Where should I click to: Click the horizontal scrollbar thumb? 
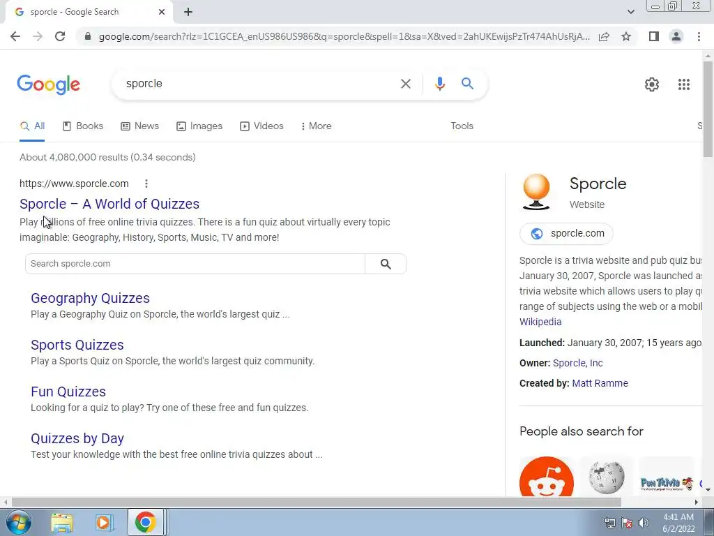click(316, 502)
